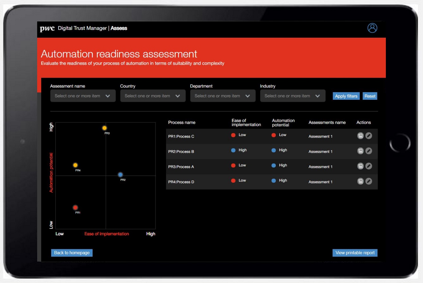Expand the Industry filter dropdown
The image size is (423, 283).
[x=293, y=96]
